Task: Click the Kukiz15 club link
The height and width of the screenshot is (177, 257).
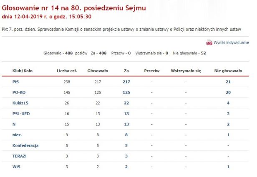Action: [20, 103]
